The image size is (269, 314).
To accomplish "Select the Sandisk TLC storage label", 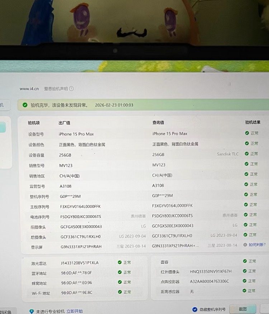I will 227,154.
